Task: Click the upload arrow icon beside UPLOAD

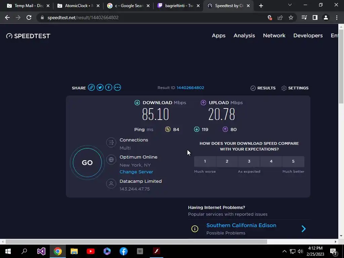Action: pos(203,102)
